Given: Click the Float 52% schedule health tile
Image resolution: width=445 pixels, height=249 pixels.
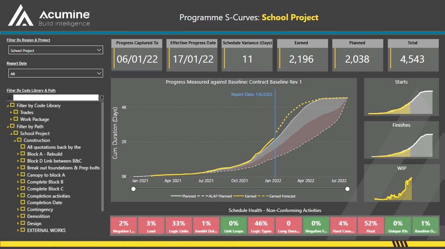Looking at the screenshot, I should tap(371, 225).
